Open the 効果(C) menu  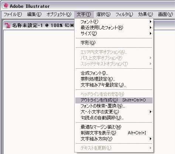[145, 14]
